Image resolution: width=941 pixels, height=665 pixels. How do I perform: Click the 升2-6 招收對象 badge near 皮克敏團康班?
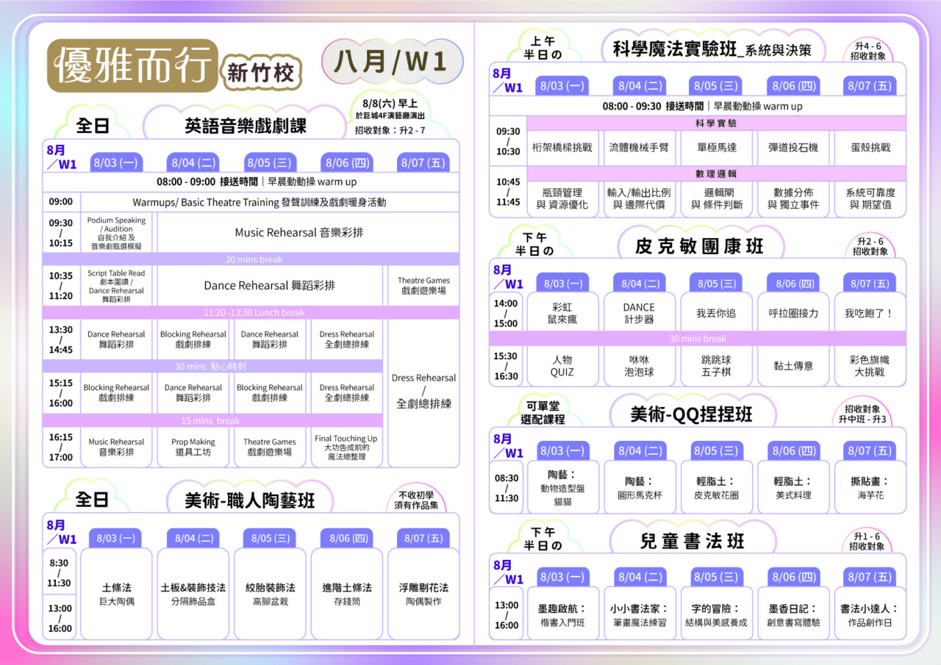click(870, 246)
